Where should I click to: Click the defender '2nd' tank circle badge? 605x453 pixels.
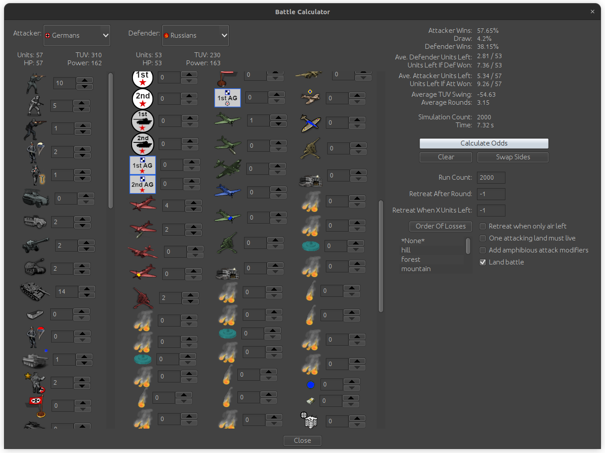point(143,144)
